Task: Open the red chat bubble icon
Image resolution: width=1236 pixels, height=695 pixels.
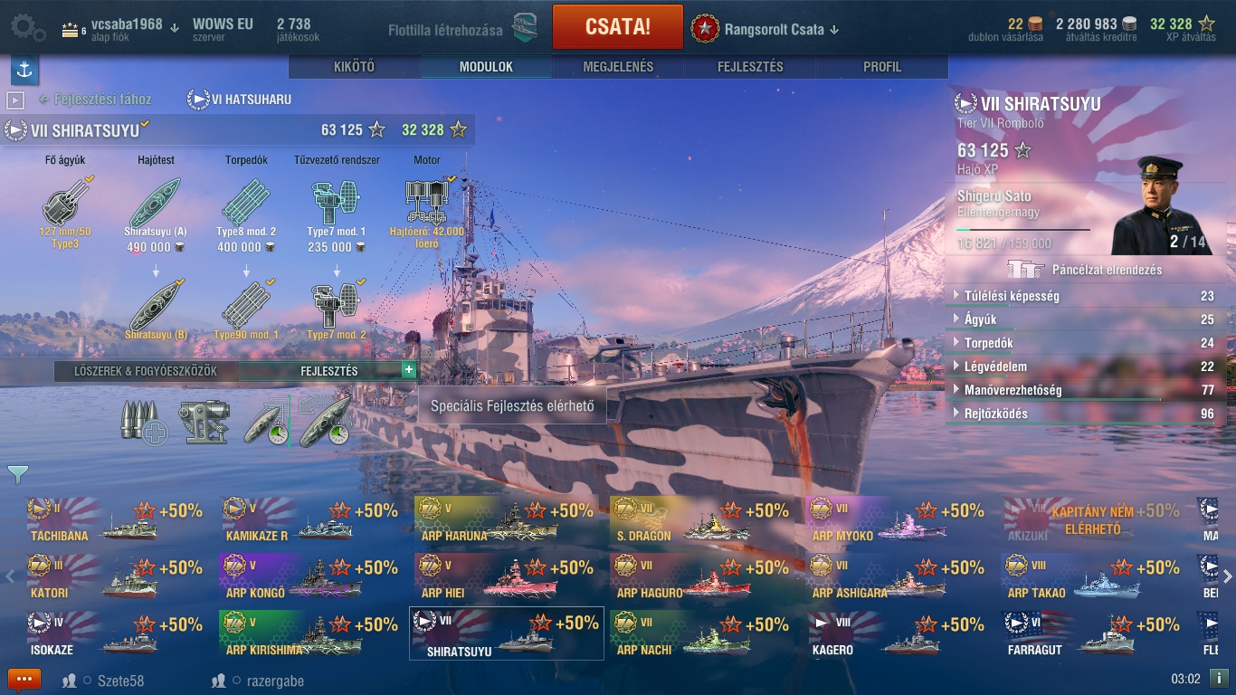Action: [24, 679]
